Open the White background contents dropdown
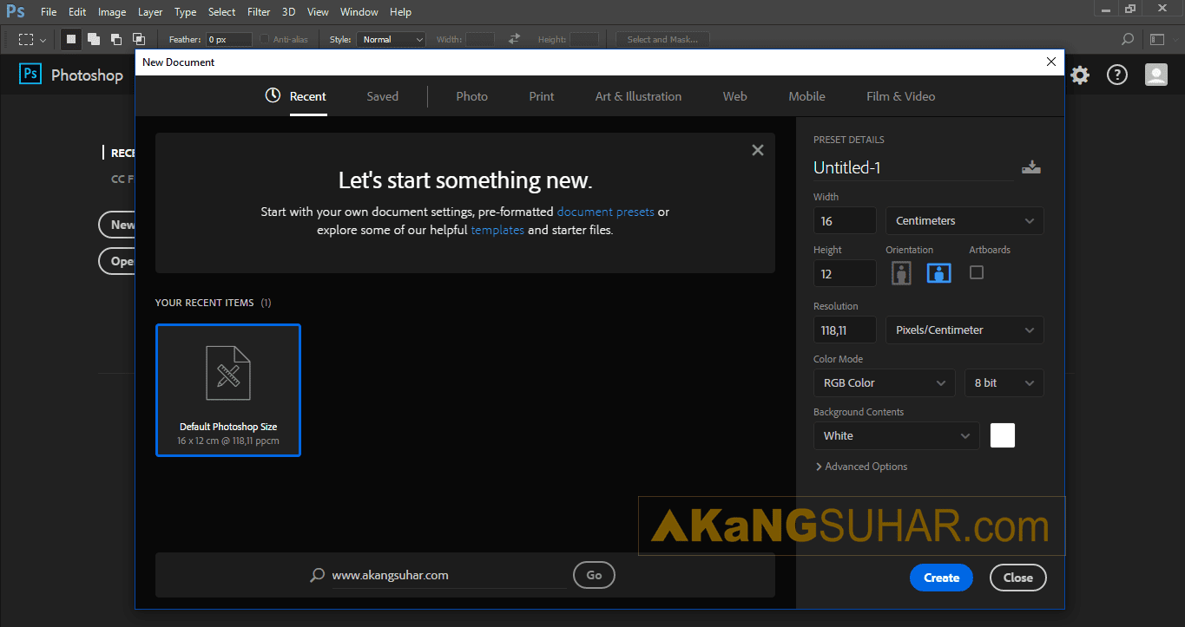 tap(897, 436)
